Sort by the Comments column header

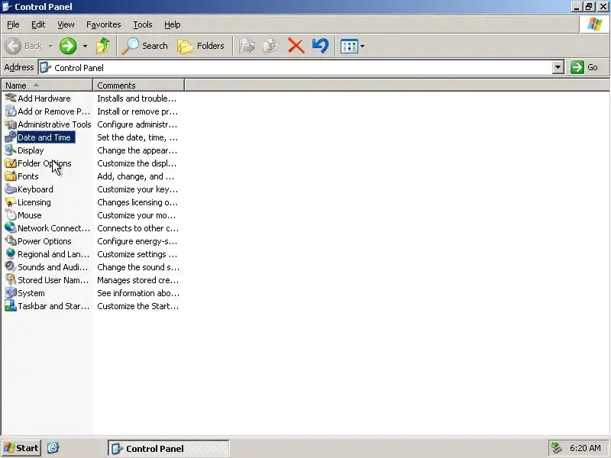(139, 85)
